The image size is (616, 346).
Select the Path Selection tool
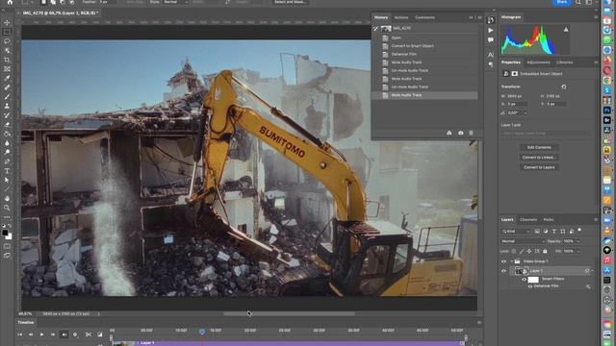(x=7, y=180)
